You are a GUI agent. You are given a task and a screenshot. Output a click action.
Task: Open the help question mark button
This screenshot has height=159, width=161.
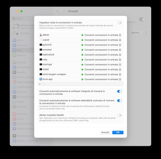point(146,33)
